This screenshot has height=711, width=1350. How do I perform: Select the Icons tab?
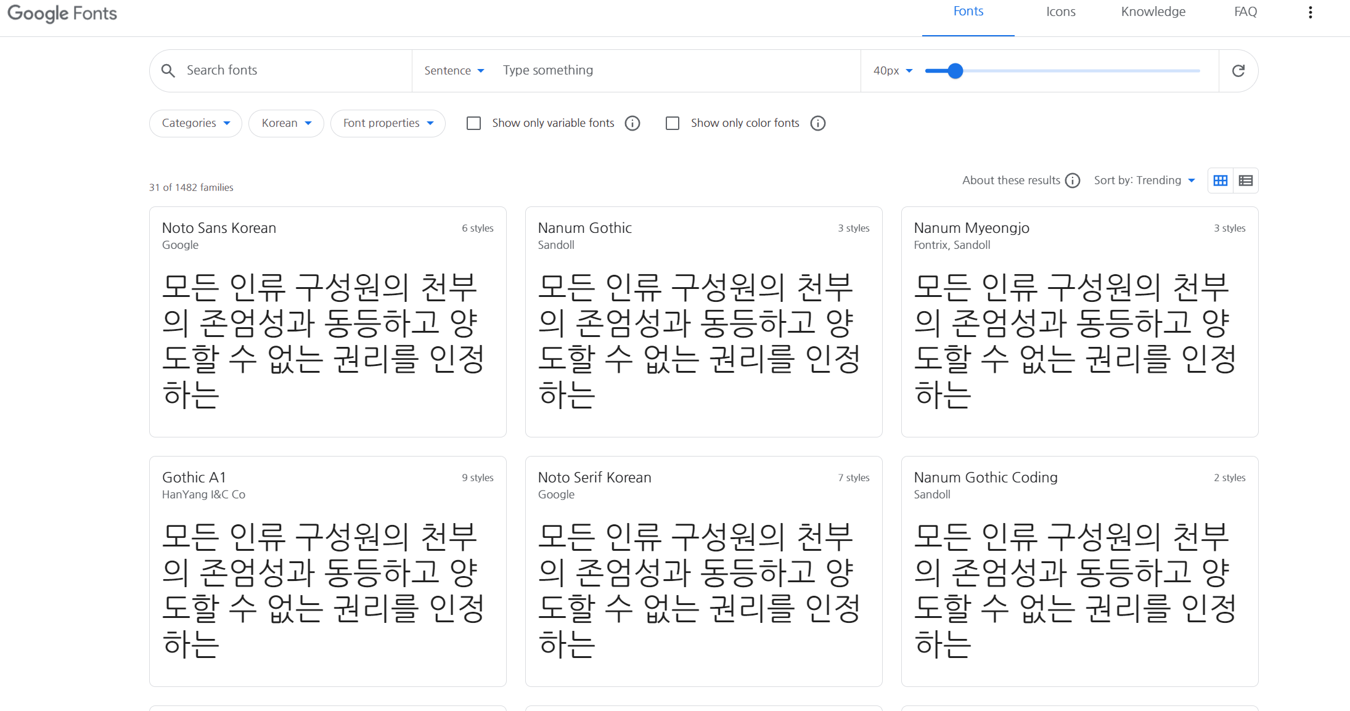(1061, 12)
